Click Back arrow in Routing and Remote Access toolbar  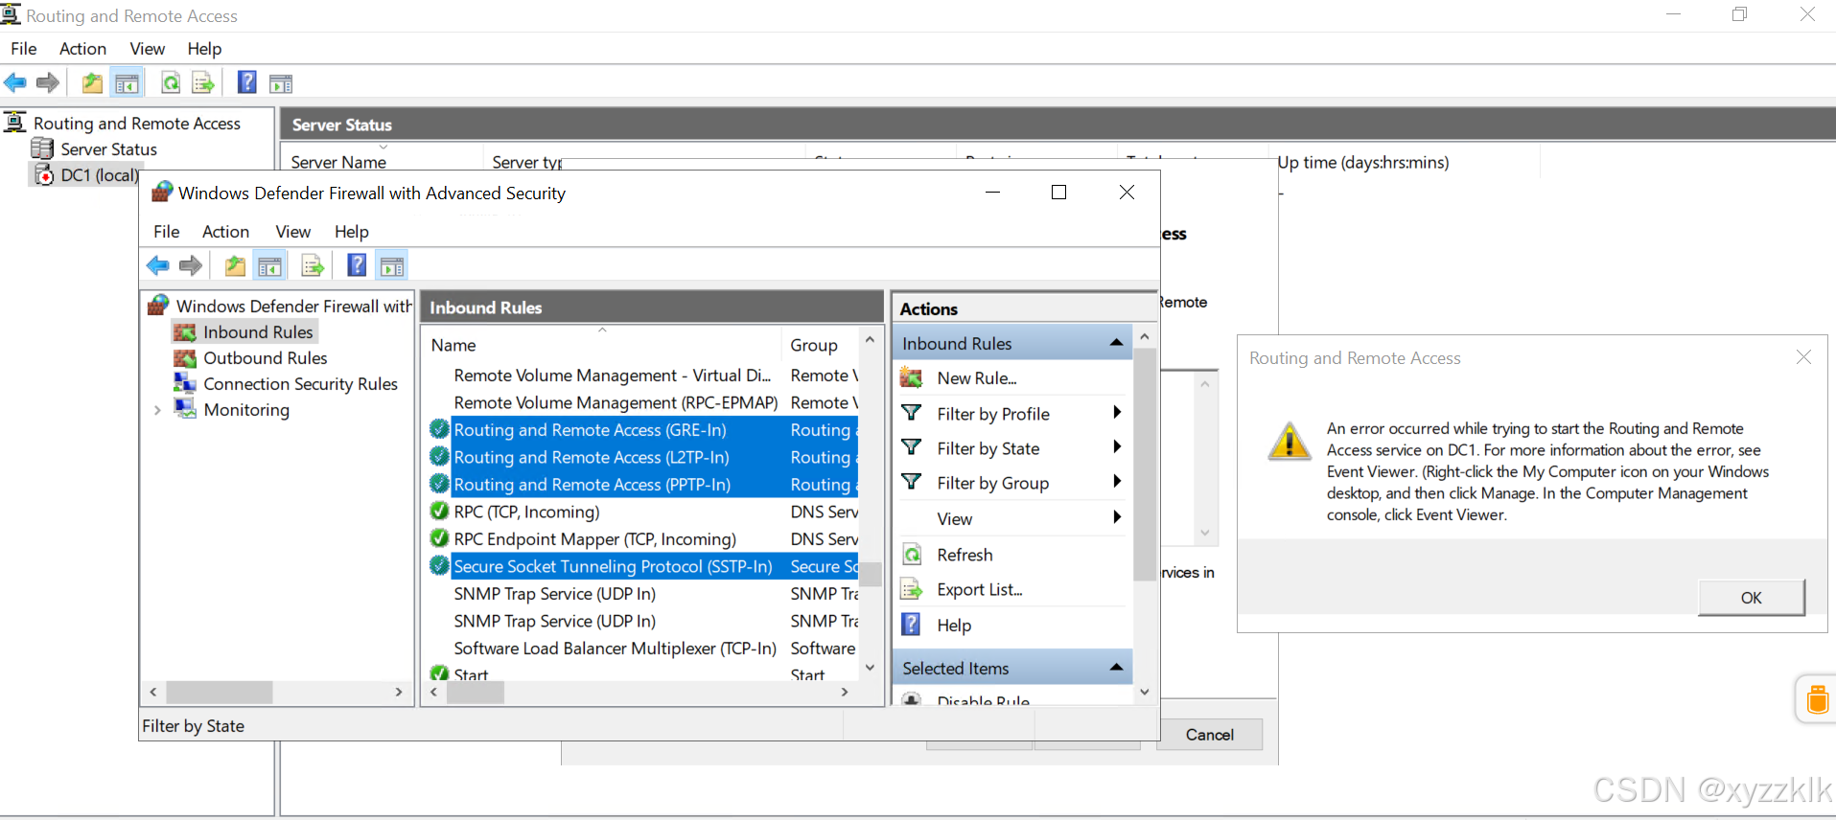pos(15,83)
